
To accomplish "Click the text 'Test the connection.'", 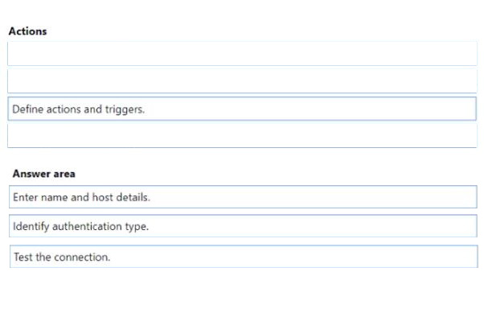I will point(62,257).
